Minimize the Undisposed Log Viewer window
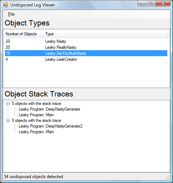 click(142, 4)
